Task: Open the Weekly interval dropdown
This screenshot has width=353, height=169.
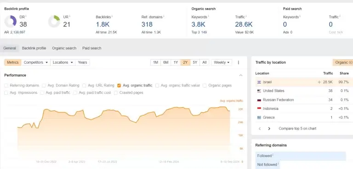Action: (222, 62)
